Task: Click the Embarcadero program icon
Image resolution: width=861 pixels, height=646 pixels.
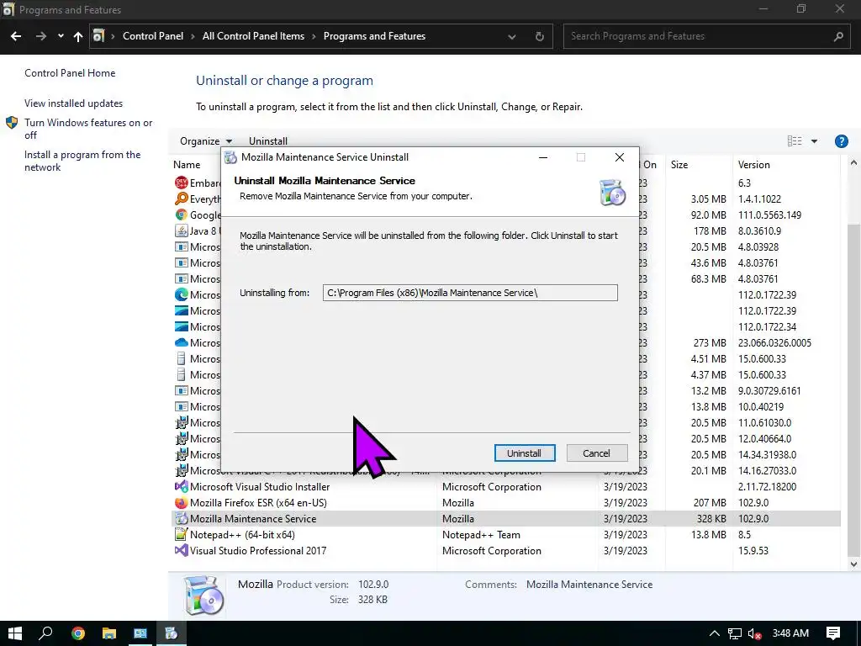Action: pos(181,183)
